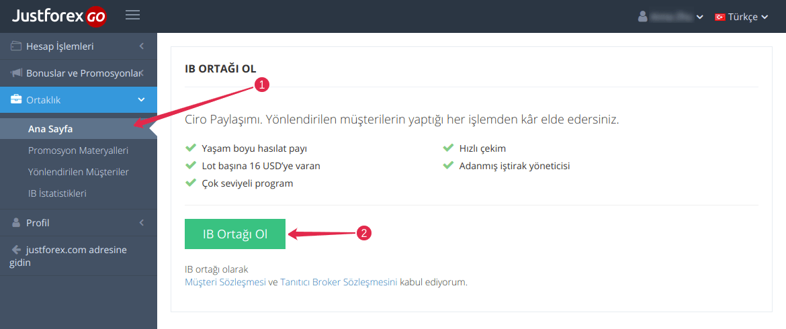Click the checkmark beside Çok seviyeli program
The height and width of the screenshot is (329, 786).
[191, 183]
